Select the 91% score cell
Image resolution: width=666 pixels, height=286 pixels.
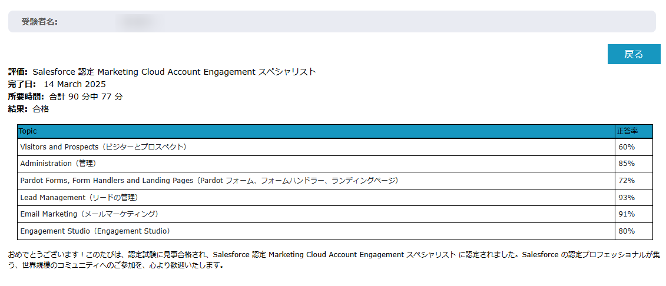click(634, 214)
